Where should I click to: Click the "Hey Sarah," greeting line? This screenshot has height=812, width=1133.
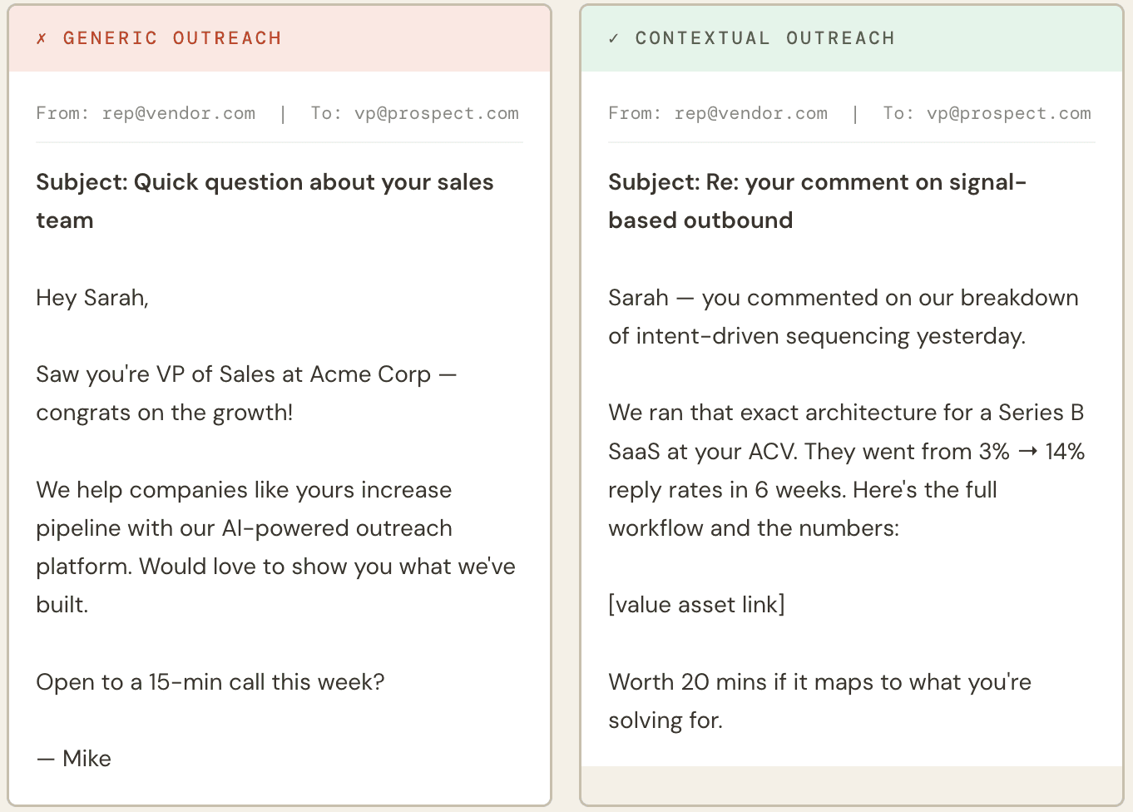click(x=92, y=298)
